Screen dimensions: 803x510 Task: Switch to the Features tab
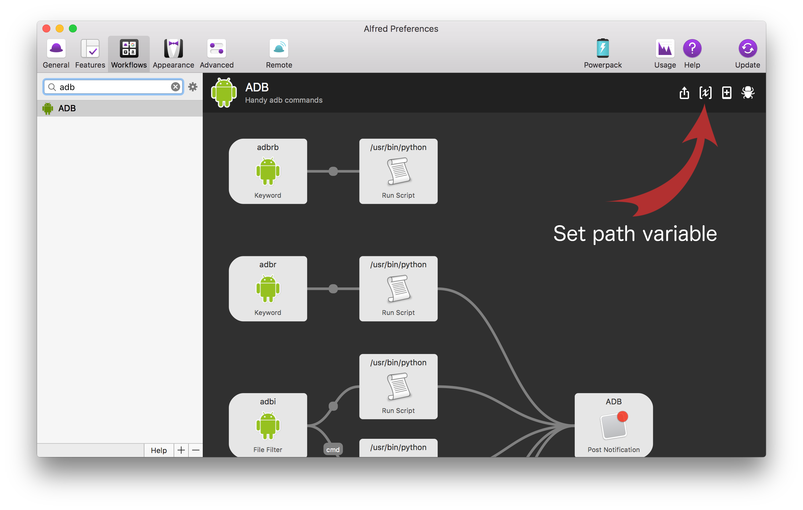point(90,54)
